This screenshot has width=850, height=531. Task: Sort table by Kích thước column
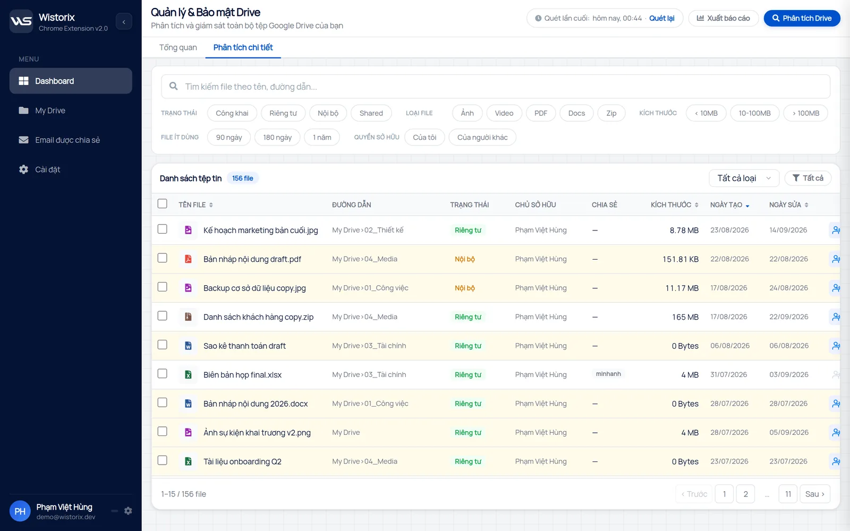tap(674, 205)
